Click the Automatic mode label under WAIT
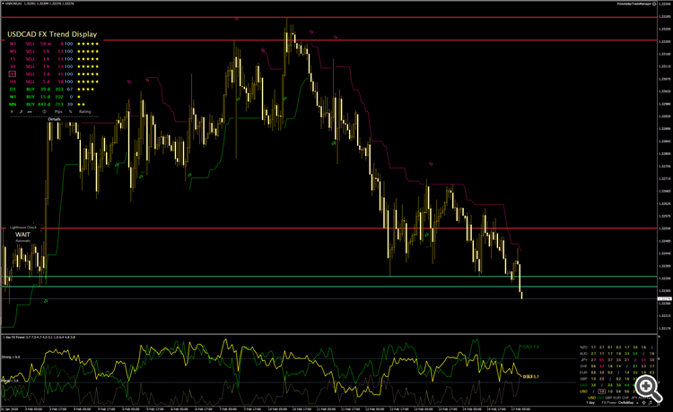Screen dimensions: 673x412 23,241
